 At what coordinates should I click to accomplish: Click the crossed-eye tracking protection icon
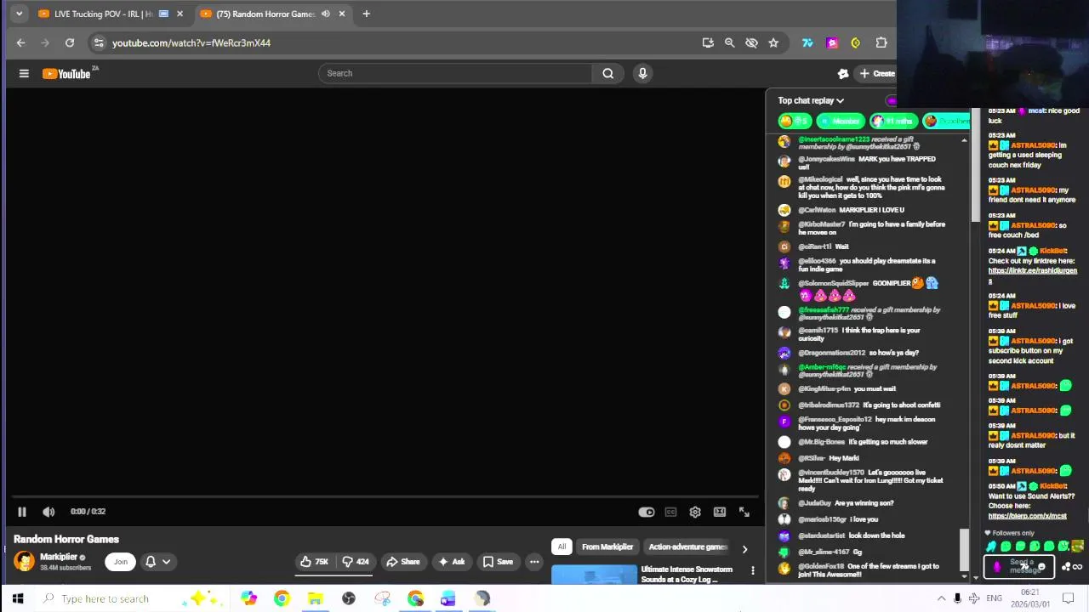[x=751, y=42]
